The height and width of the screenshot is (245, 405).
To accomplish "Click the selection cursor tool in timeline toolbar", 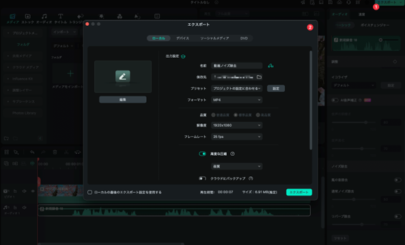I will (16, 152).
